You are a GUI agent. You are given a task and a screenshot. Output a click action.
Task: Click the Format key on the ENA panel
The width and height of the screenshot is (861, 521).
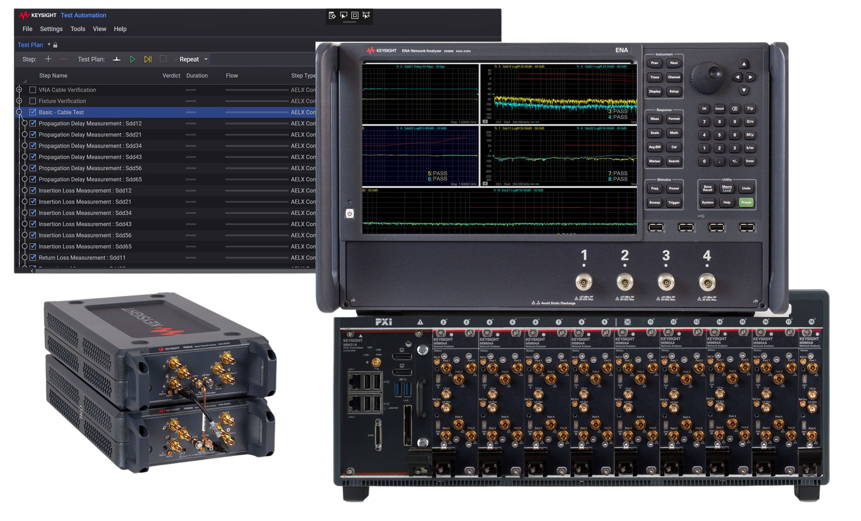click(674, 119)
